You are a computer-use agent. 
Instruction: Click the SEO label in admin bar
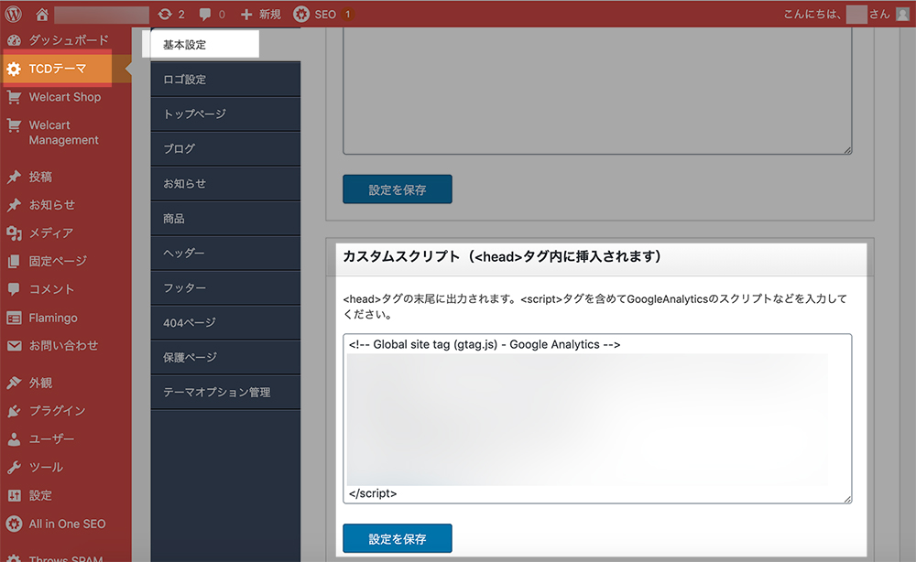(x=325, y=14)
